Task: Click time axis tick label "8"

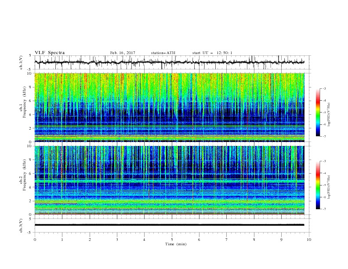Action: click(254, 240)
